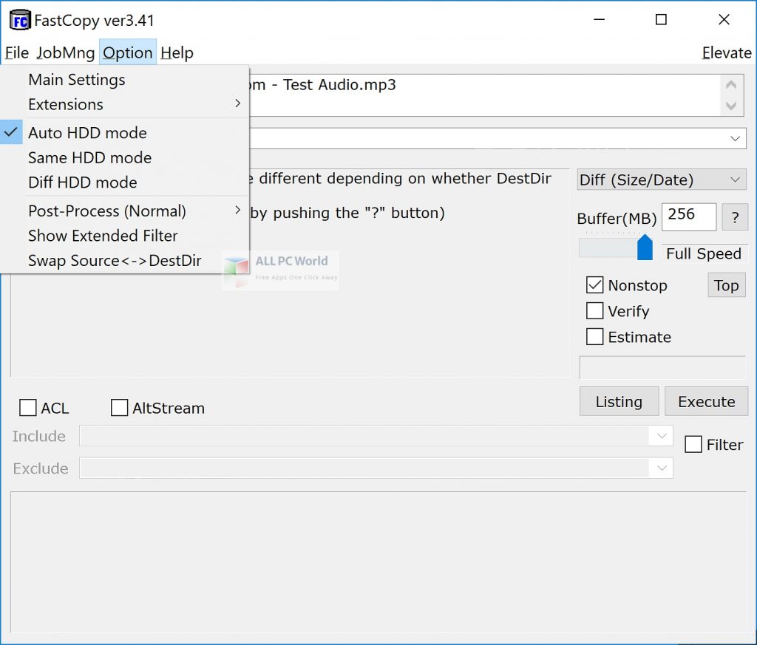Viewport: 757px width, 645px height.
Task: Close the open Option menu
Action: click(127, 52)
